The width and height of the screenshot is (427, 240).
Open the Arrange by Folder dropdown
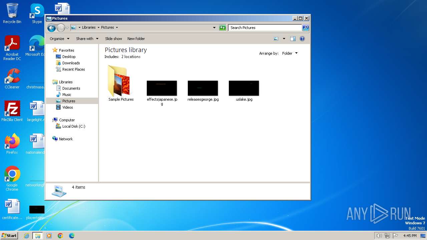tap(290, 53)
